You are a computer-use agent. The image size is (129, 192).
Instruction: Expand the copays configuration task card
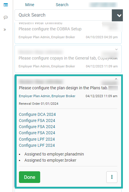pos(116,49)
